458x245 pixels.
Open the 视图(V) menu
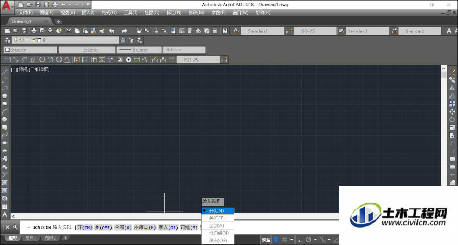tap(68, 12)
